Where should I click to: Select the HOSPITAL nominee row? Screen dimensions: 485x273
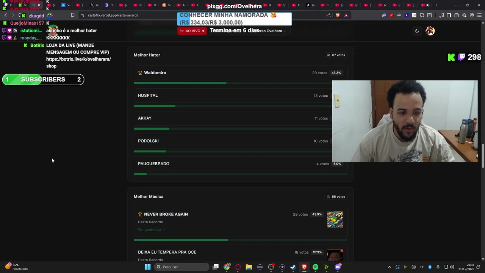tap(241, 96)
